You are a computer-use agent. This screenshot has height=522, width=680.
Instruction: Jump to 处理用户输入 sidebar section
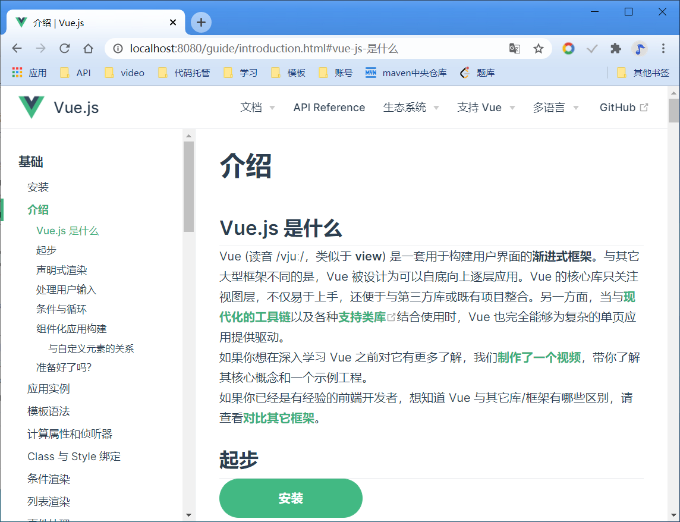coord(66,290)
